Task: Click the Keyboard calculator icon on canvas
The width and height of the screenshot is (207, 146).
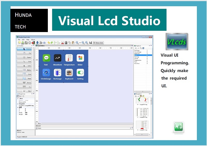Action: coord(69,73)
